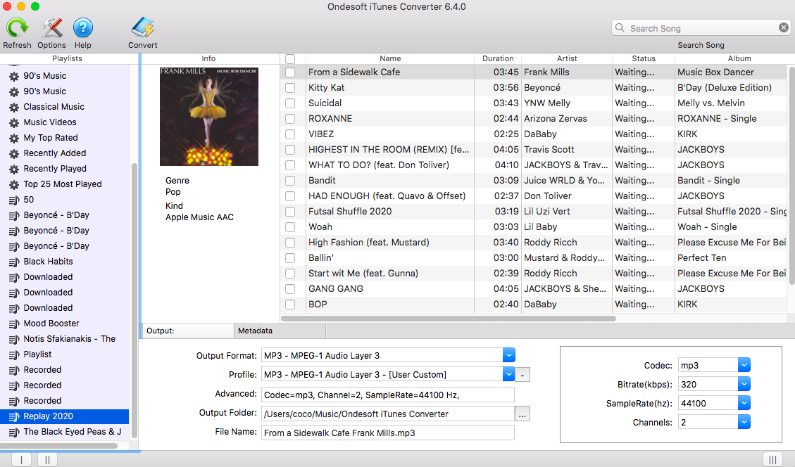
Task: Open the Recently Added playlist icon
Action: click(14, 153)
